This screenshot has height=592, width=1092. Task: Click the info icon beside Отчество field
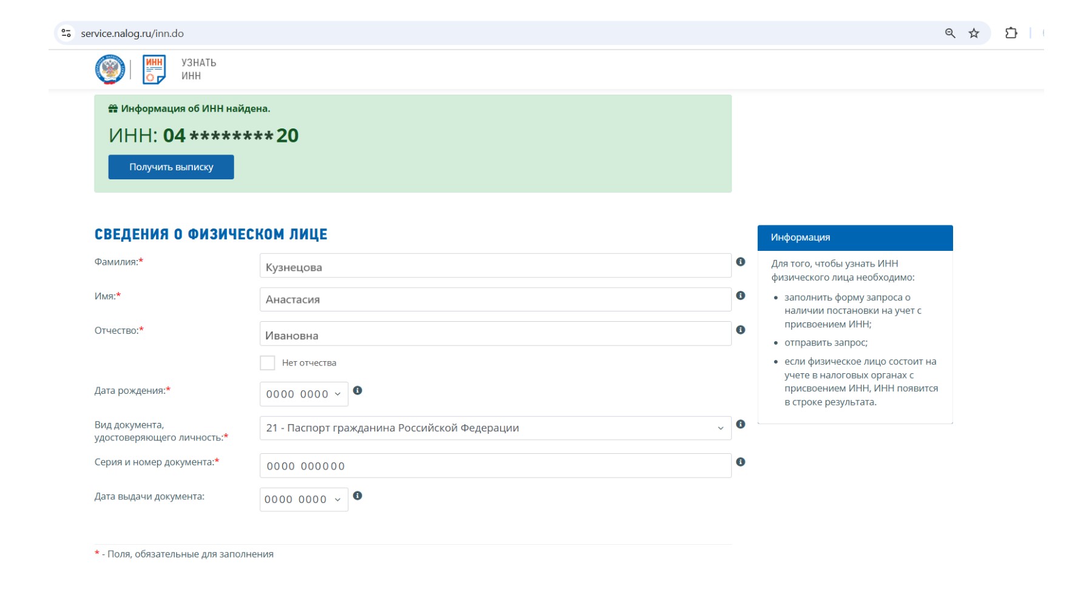(740, 330)
